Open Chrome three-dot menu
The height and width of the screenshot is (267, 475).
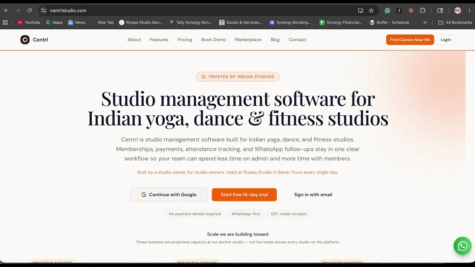click(469, 10)
